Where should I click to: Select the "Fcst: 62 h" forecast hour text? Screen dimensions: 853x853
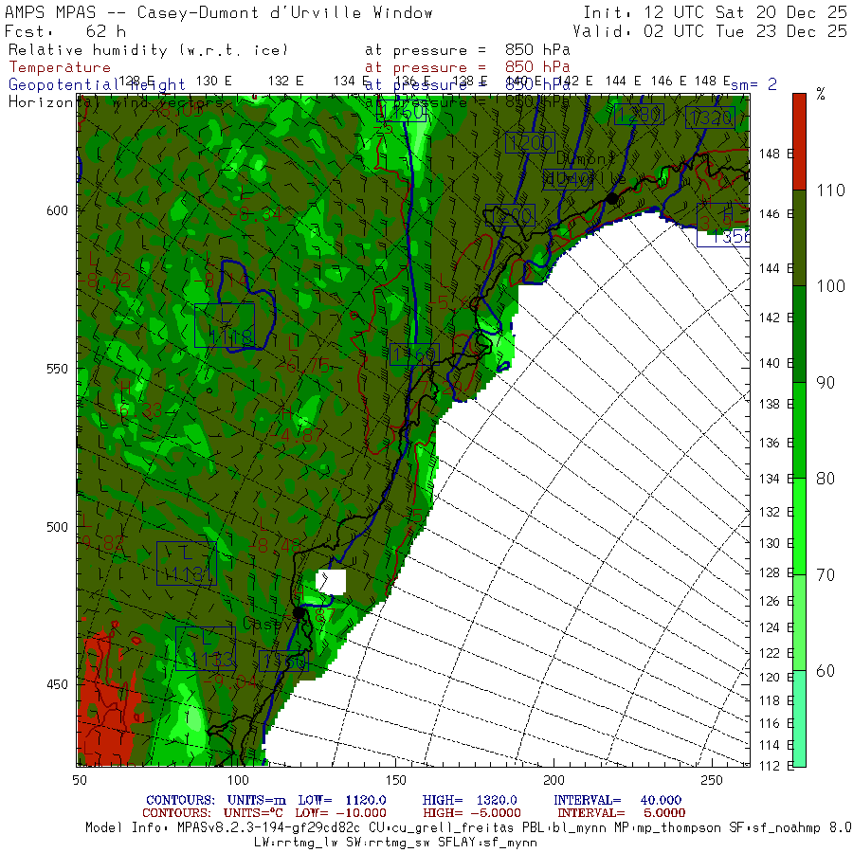[x=65, y=30]
